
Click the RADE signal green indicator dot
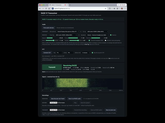pyautogui.click(x=64, y=68)
